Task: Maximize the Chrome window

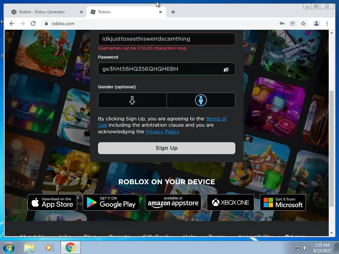Action: tap(316, 7)
